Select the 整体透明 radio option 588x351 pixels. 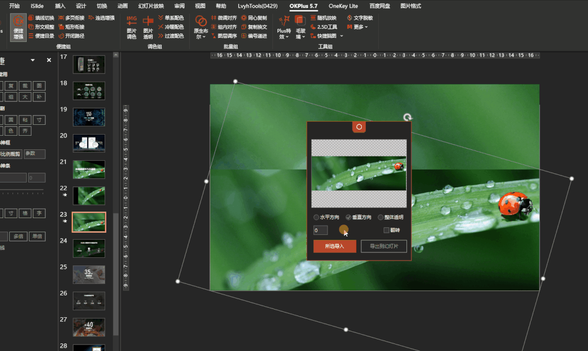391,217
